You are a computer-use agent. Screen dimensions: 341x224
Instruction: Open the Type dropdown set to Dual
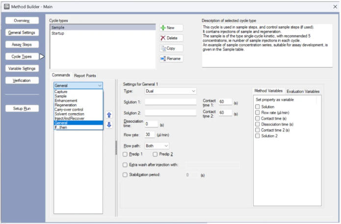pyautogui.click(x=171, y=91)
